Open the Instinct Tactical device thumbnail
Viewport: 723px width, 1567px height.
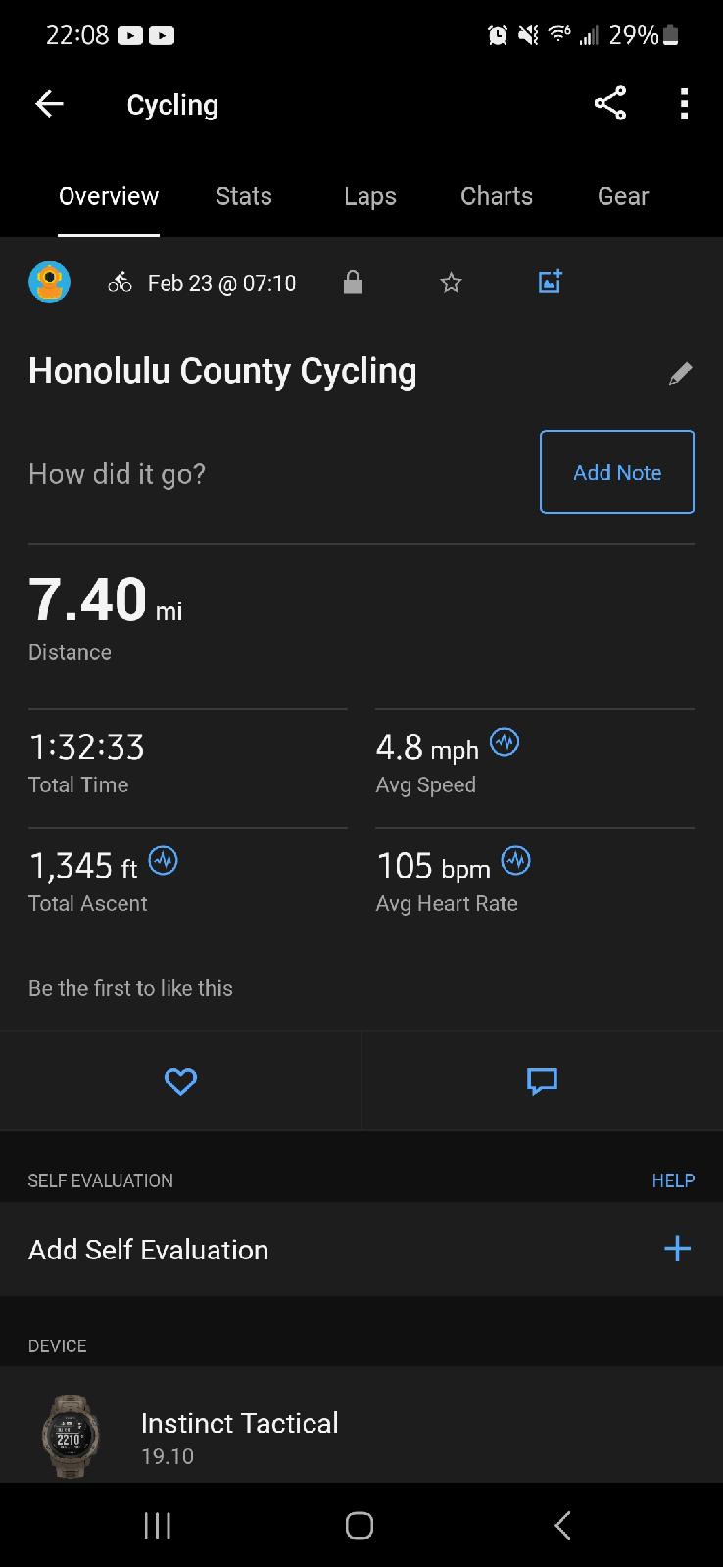(x=70, y=1436)
